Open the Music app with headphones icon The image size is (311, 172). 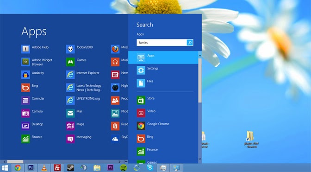[x=119, y=62]
